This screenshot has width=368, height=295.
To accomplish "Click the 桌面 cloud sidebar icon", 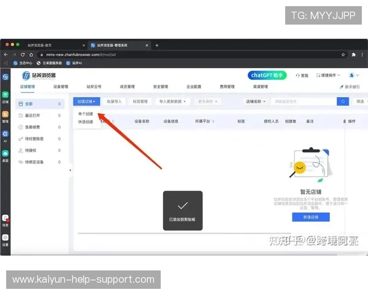I will coord(6,153).
